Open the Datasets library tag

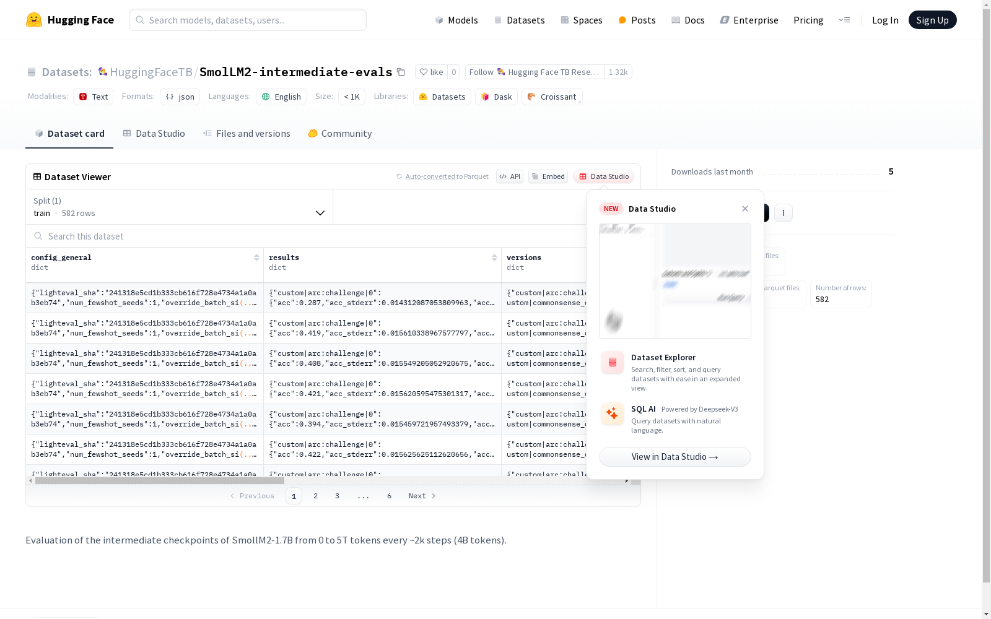(x=442, y=97)
